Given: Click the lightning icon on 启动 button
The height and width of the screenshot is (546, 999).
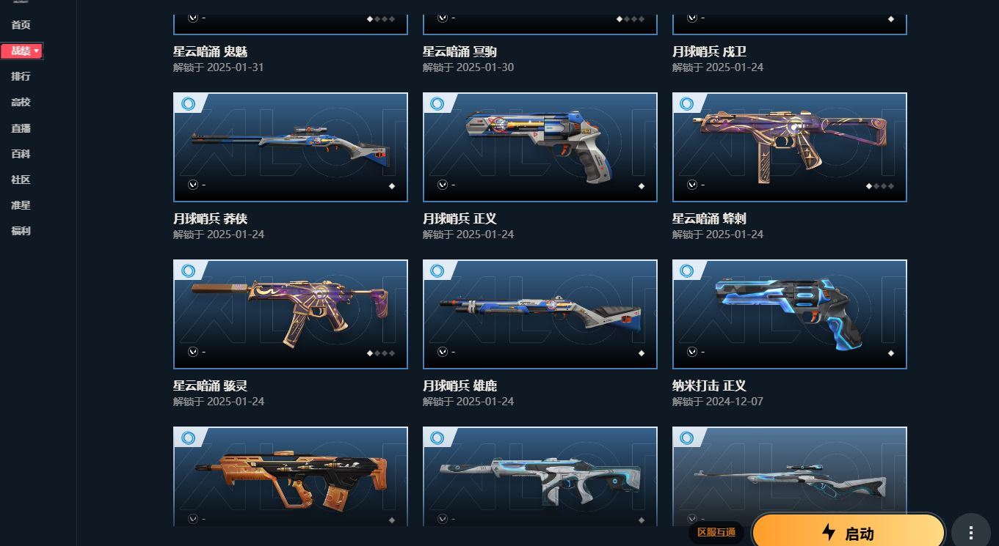Looking at the screenshot, I should (x=829, y=532).
